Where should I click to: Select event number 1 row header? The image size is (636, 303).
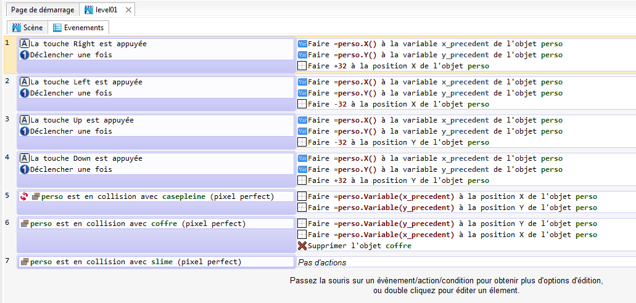[7, 43]
